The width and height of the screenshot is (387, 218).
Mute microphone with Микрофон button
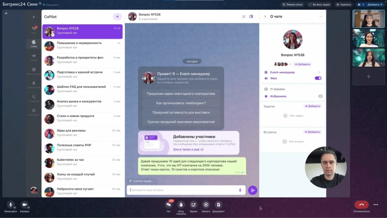point(10,204)
